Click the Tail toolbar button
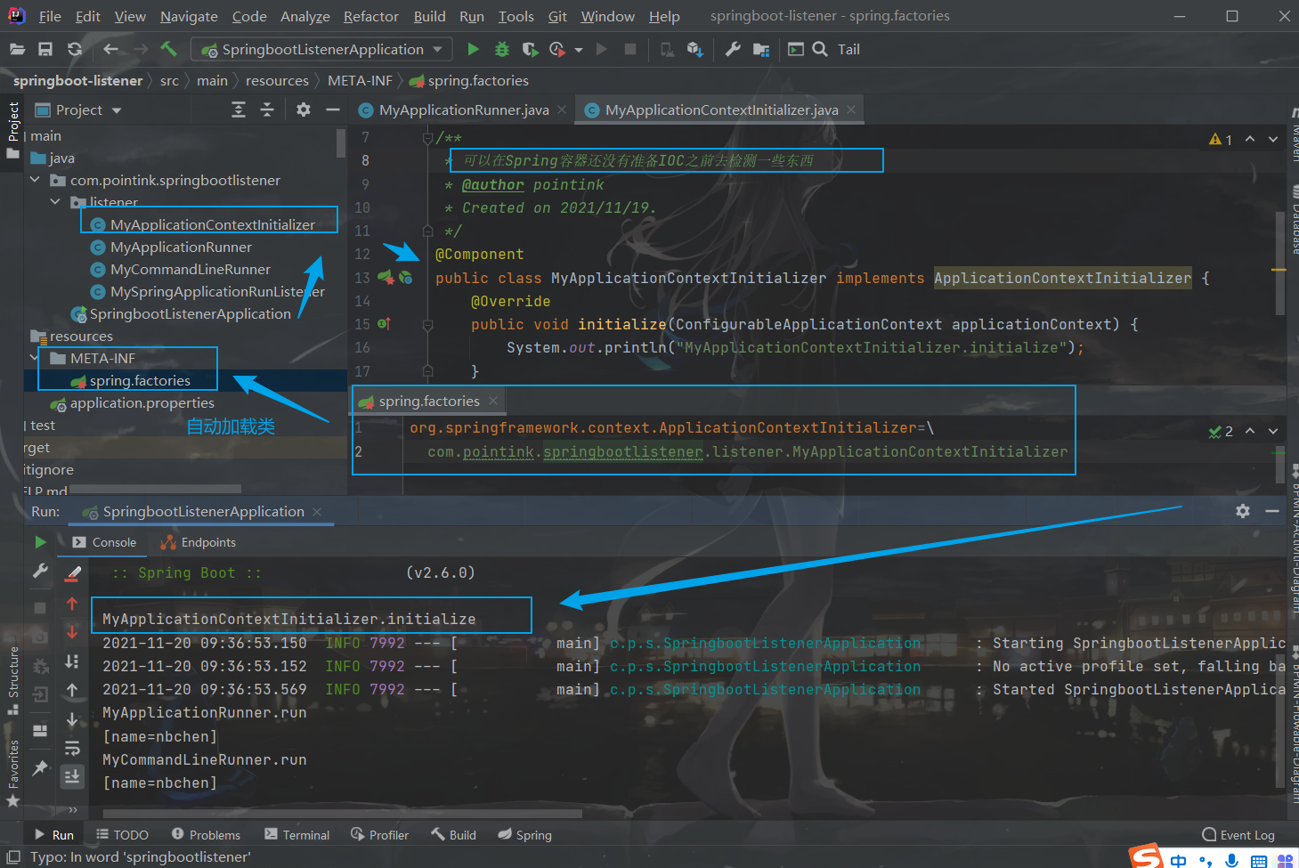This screenshot has width=1299, height=868. [x=848, y=50]
